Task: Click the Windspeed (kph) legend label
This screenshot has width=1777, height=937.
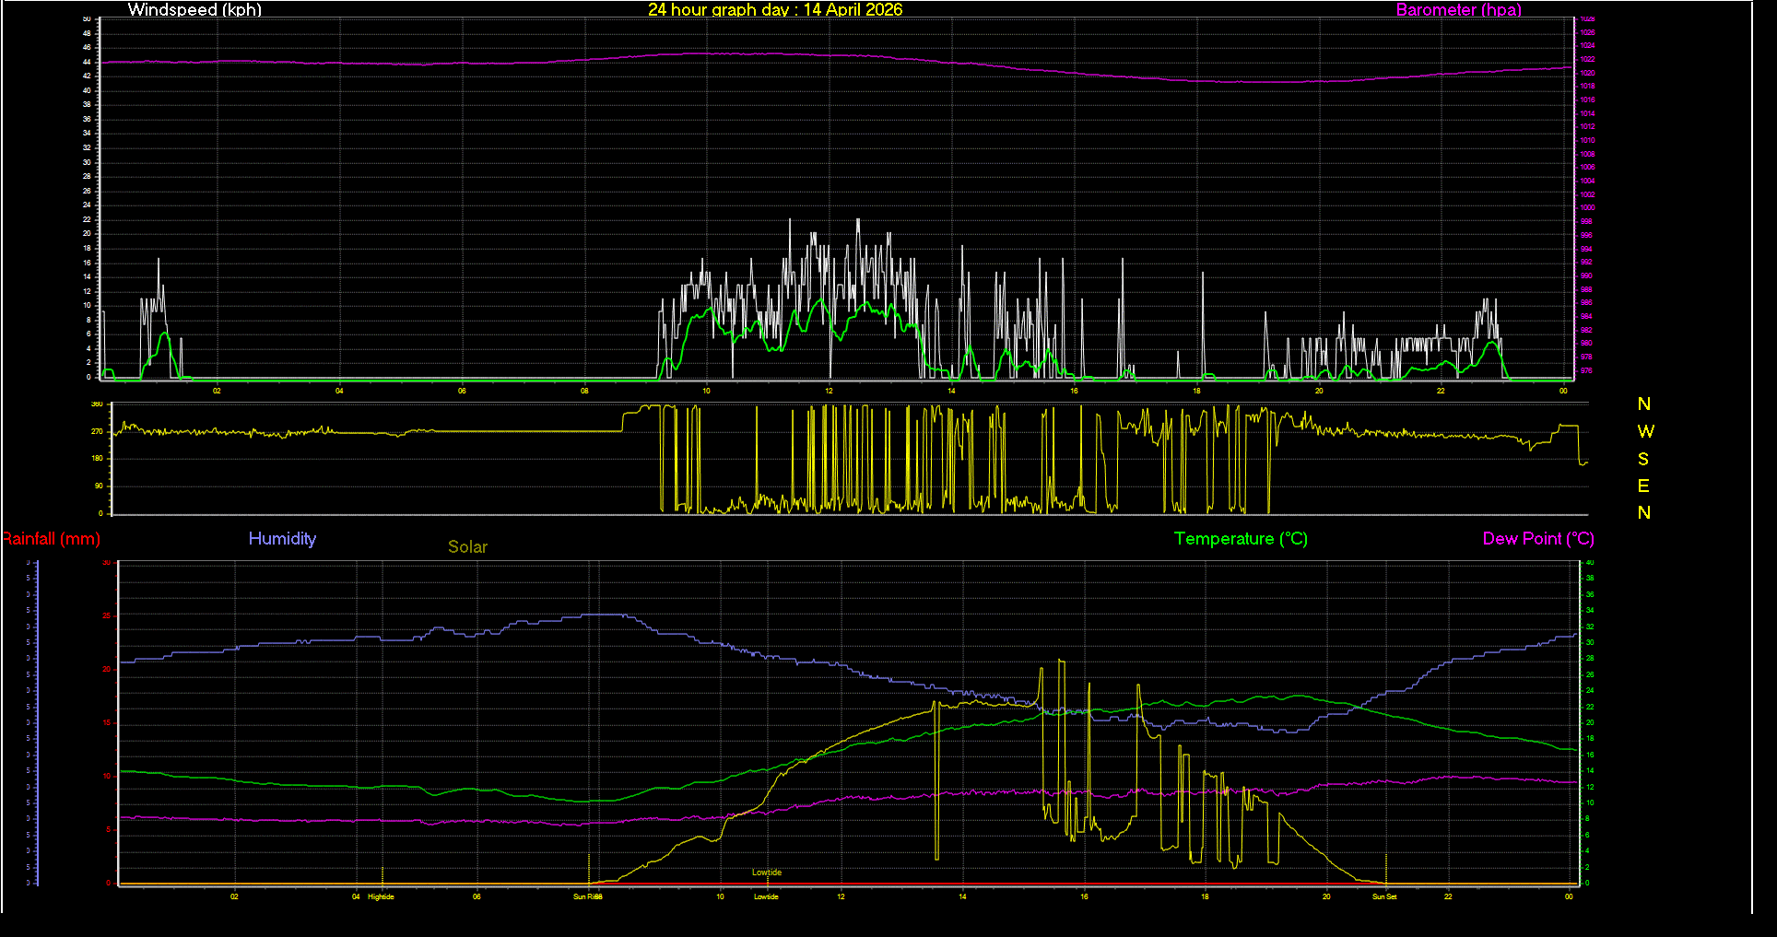Action: (194, 10)
